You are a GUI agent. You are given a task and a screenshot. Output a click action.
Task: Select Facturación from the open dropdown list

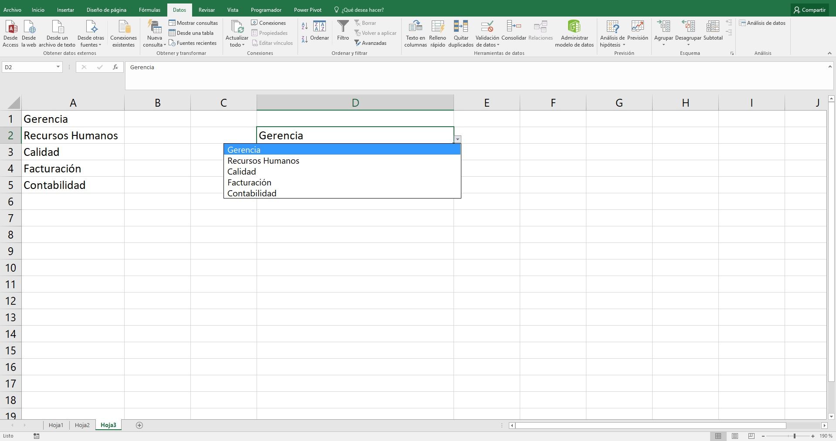click(249, 182)
